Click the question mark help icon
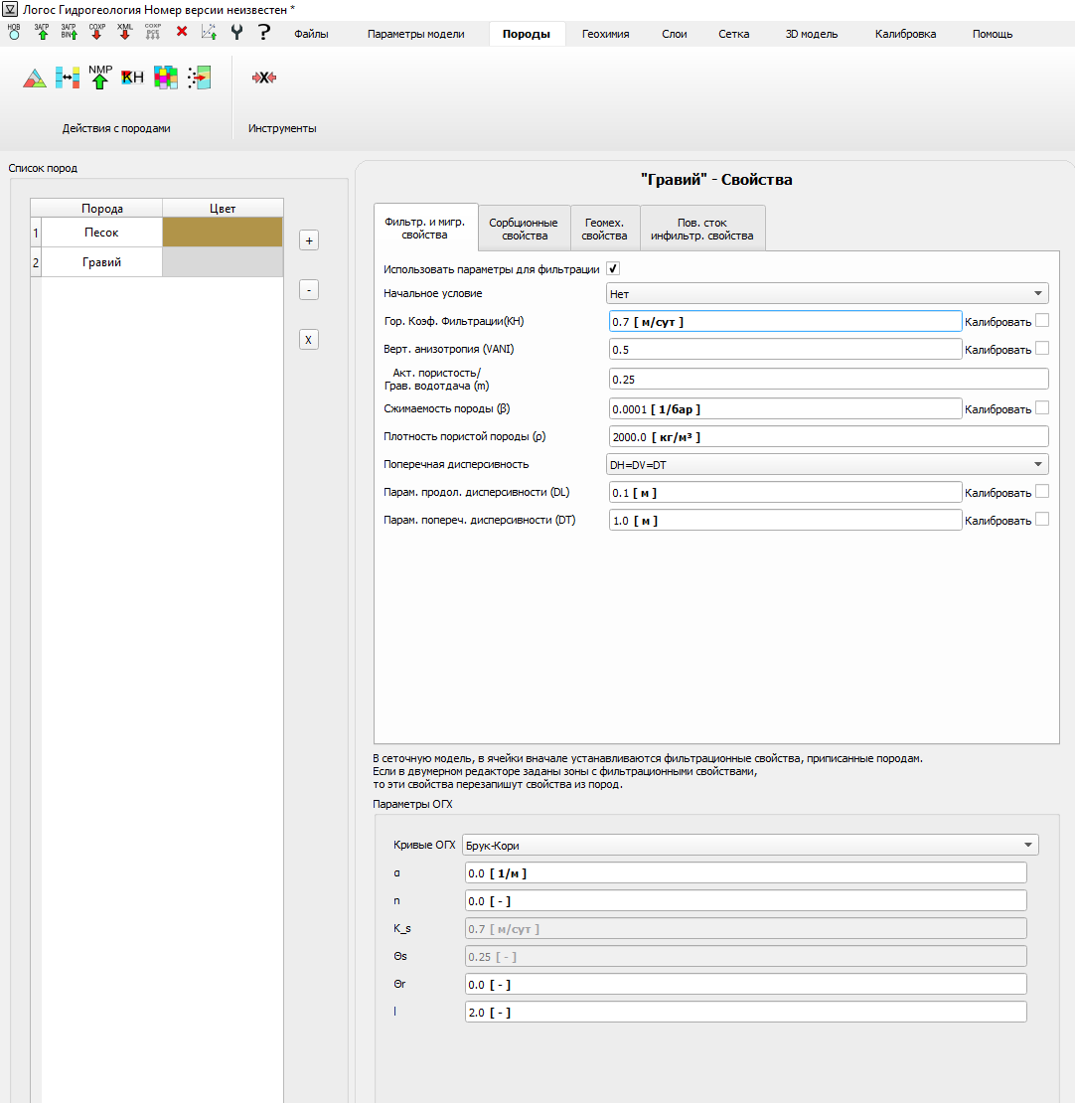The image size is (1075, 1103). (263, 32)
